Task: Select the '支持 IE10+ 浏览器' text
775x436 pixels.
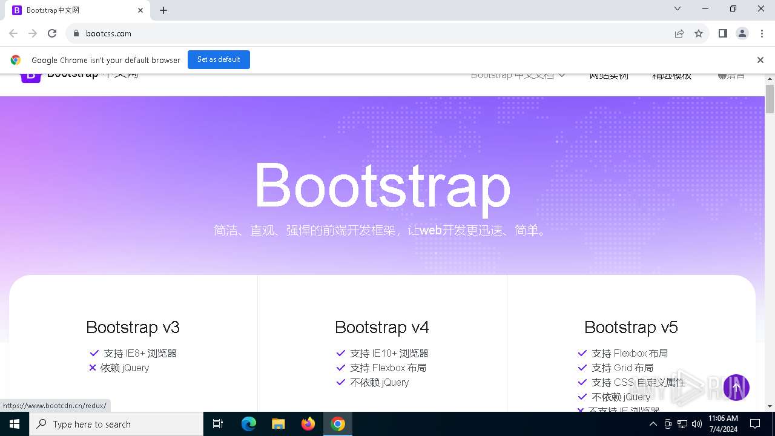Action: click(x=389, y=353)
